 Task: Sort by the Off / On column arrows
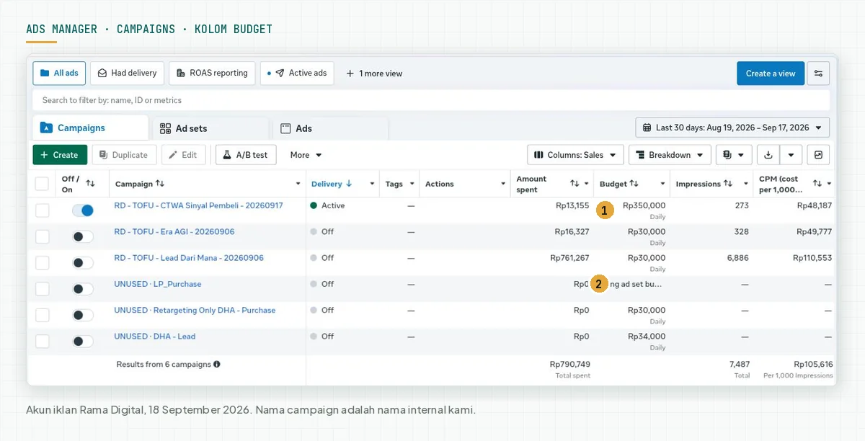90,184
